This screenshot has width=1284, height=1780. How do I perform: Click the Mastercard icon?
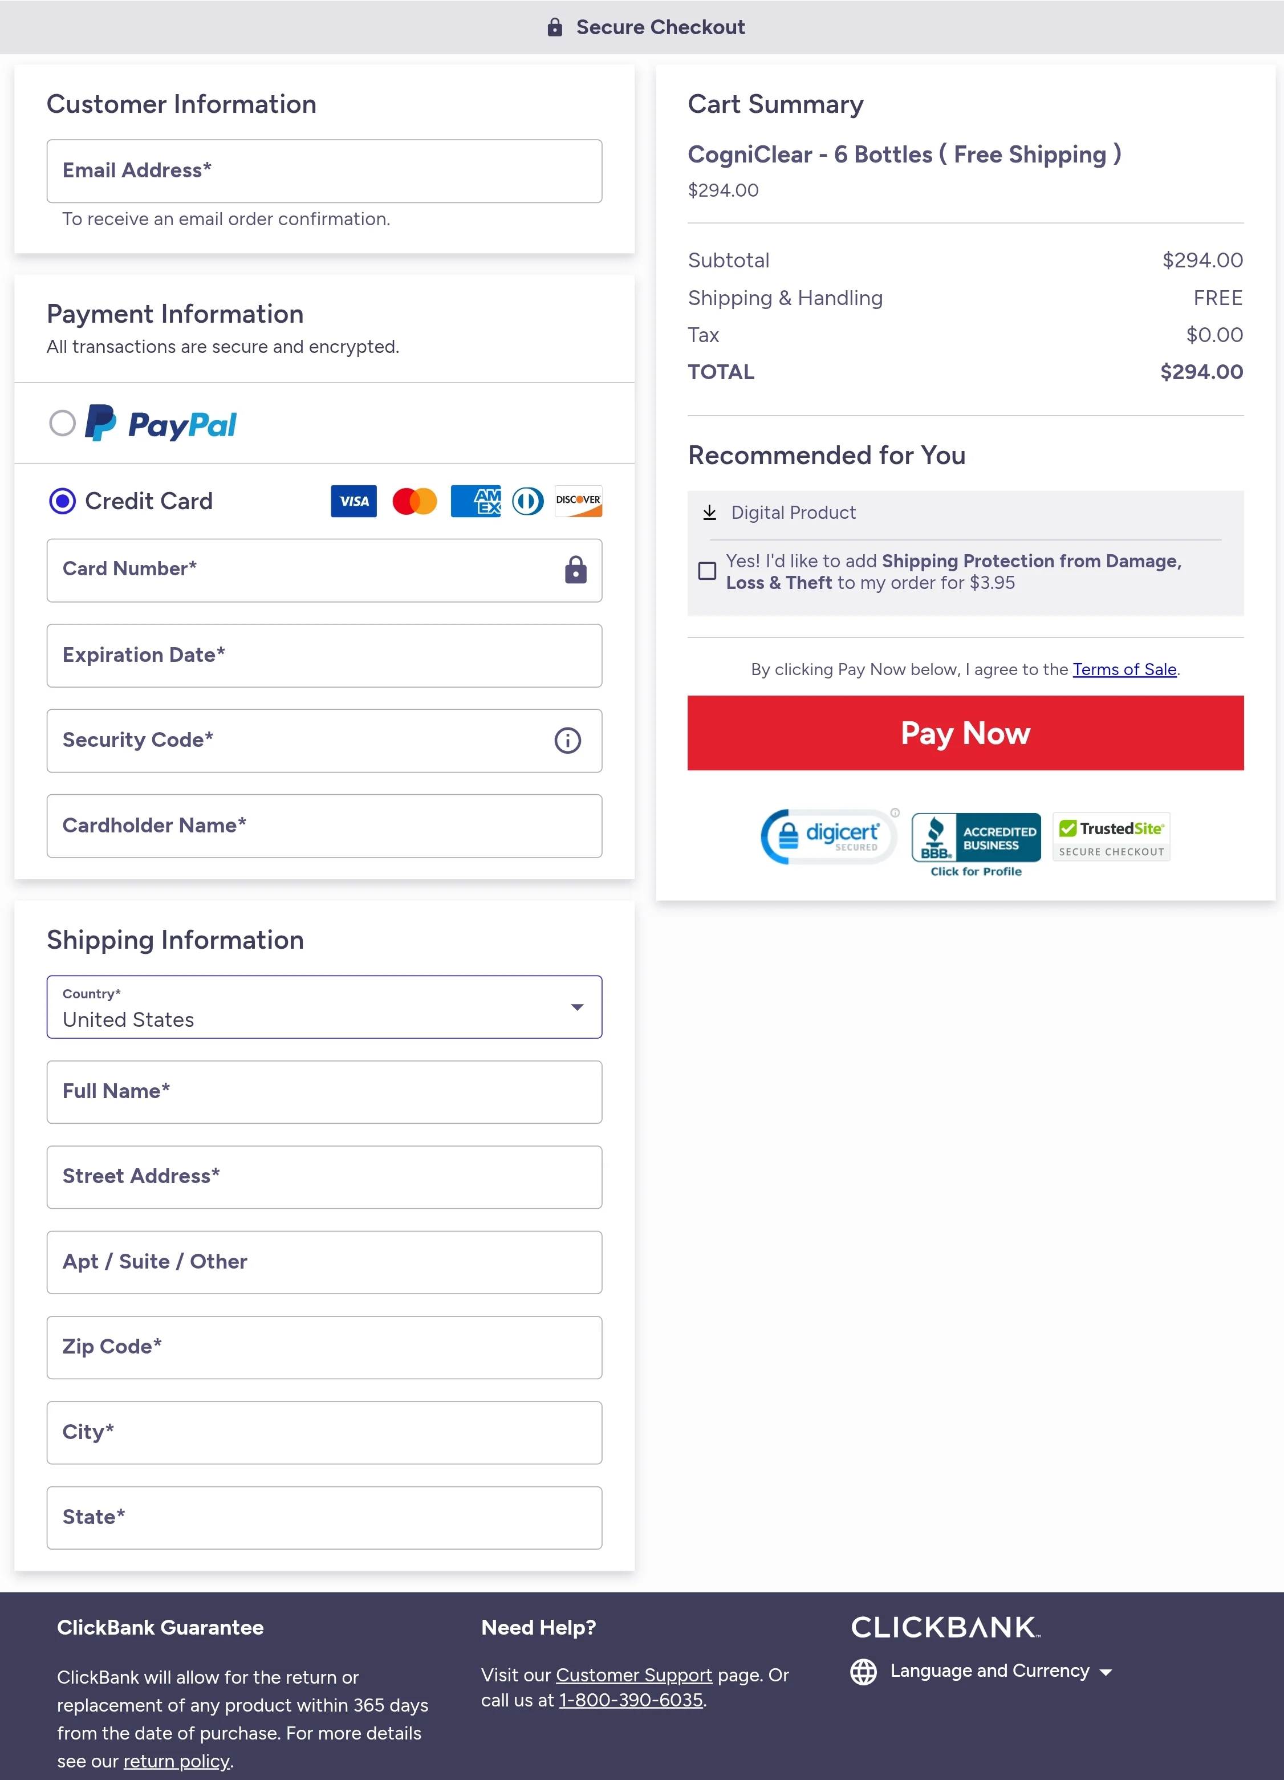coord(415,501)
